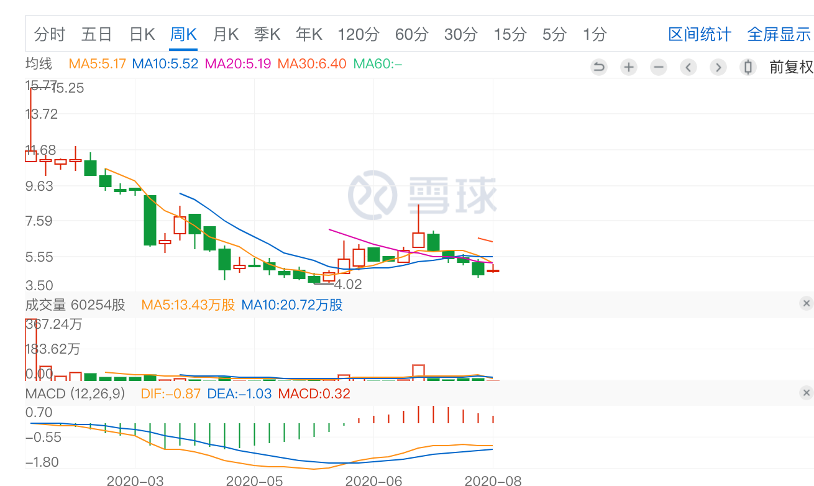Click the 367.24万 volume axis label
Viewport: 814px width, 486px height.
pyautogui.click(x=54, y=324)
